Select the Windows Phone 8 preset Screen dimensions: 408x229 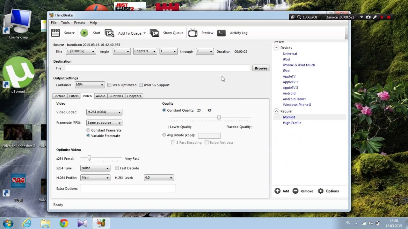point(297,105)
